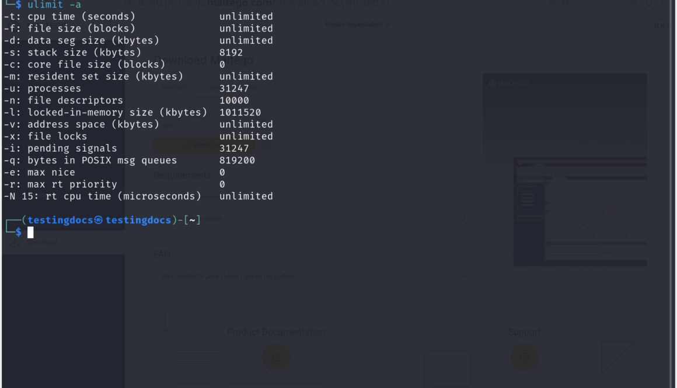Click the file descriptors value 10000
677x388 pixels.
[234, 100]
